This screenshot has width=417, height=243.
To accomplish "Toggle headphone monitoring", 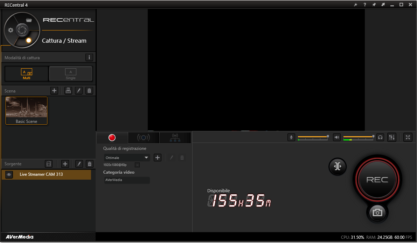I will click(380, 137).
